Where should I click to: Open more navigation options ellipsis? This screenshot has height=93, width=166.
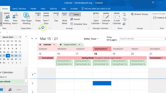tap(19, 90)
